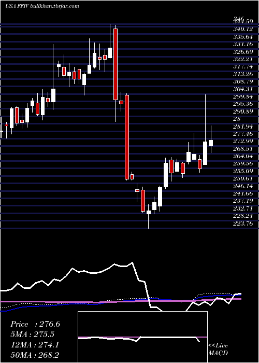Click the 255.09 price axis label
Image resolution: width=259 pixels, height=363 pixels.
[243, 171]
